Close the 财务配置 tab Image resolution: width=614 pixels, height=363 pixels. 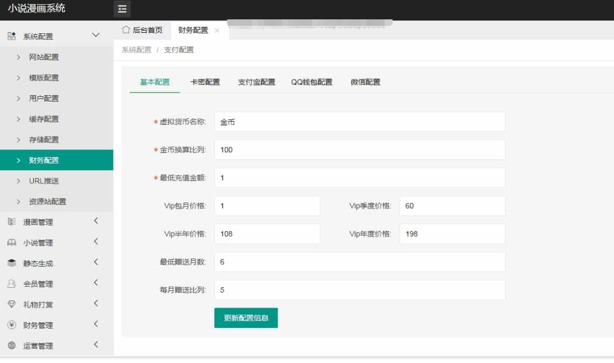(x=217, y=31)
